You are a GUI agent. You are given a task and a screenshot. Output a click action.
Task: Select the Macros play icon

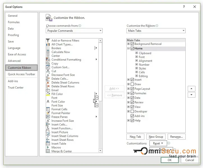[x=48, y=147]
